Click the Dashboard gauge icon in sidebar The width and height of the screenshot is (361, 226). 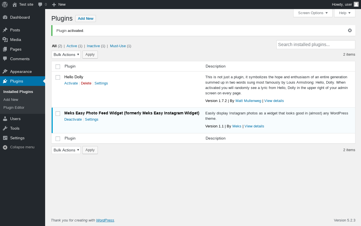(5, 17)
